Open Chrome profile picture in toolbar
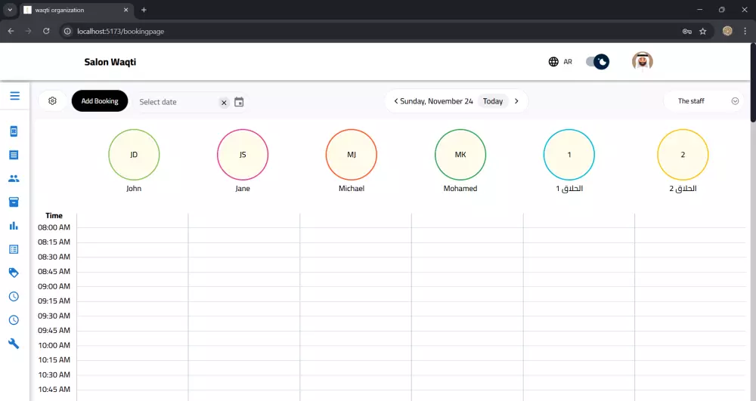The width and height of the screenshot is (756, 401). pos(727,31)
